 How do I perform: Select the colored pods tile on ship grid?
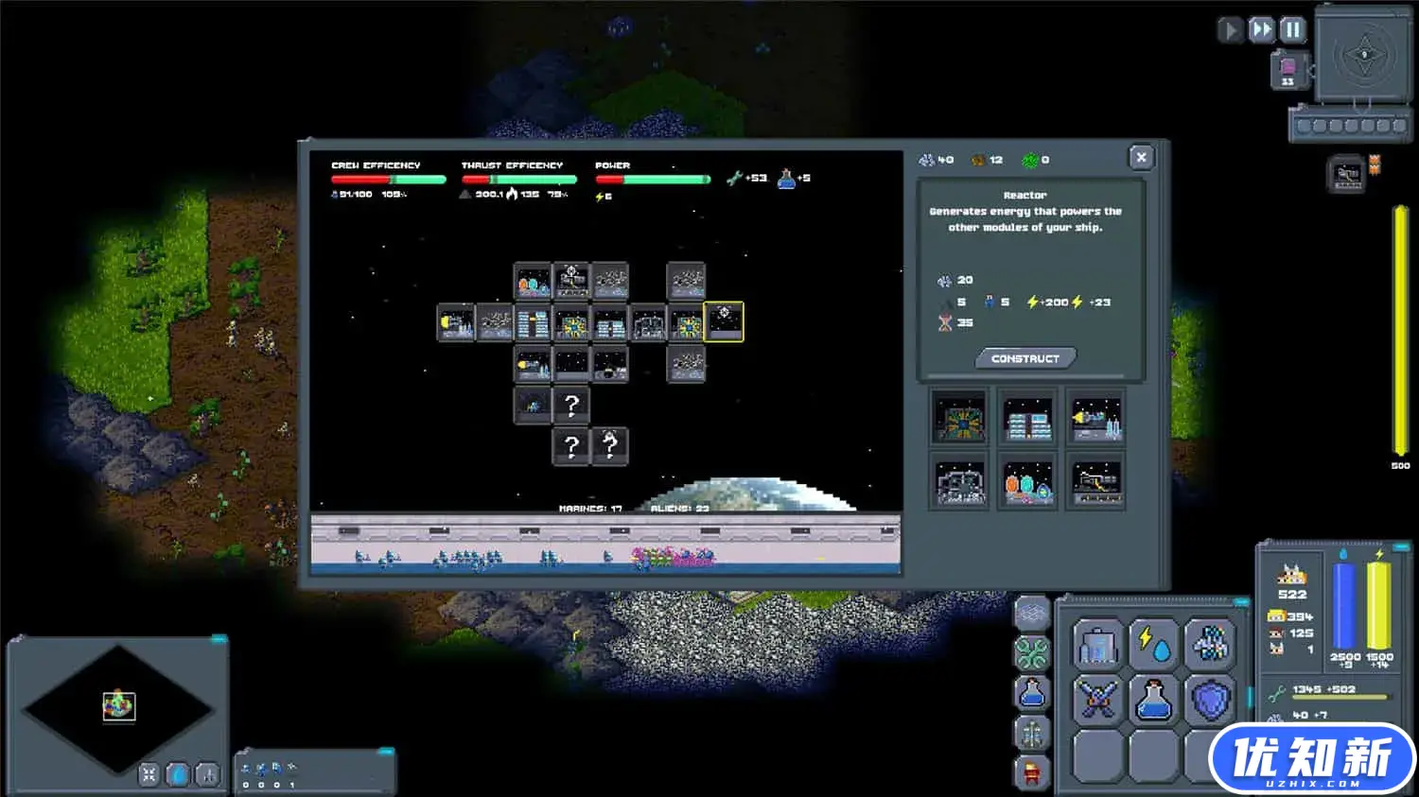(x=533, y=282)
